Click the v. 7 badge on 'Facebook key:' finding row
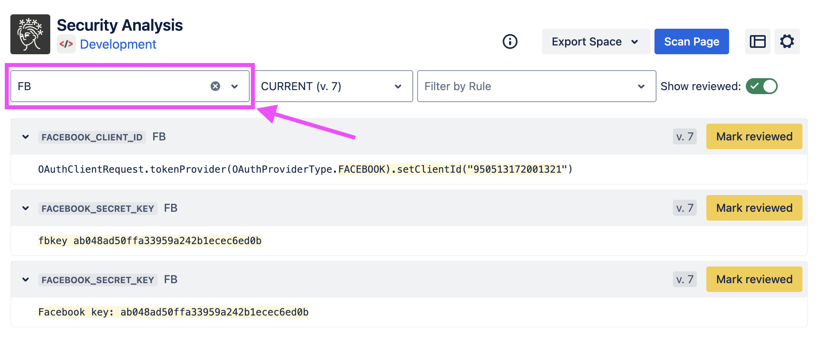This screenshot has width=824, height=343. pos(685,280)
